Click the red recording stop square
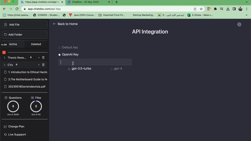Screen dimensions: 251x141 click(4, 52)
